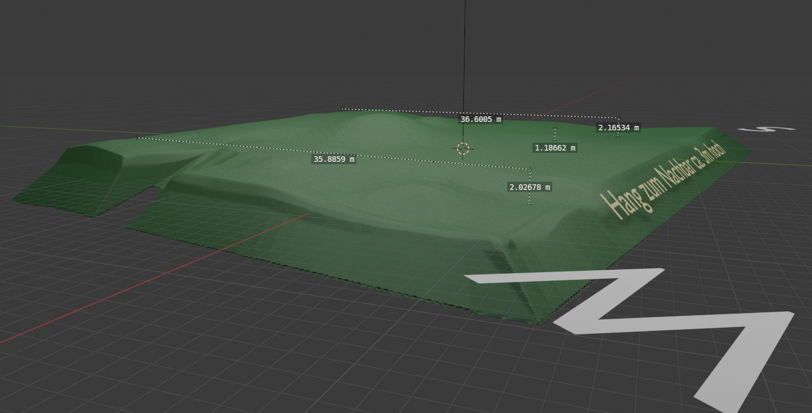Click bottom end of the 2.02678 m ruler

click(529, 204)
